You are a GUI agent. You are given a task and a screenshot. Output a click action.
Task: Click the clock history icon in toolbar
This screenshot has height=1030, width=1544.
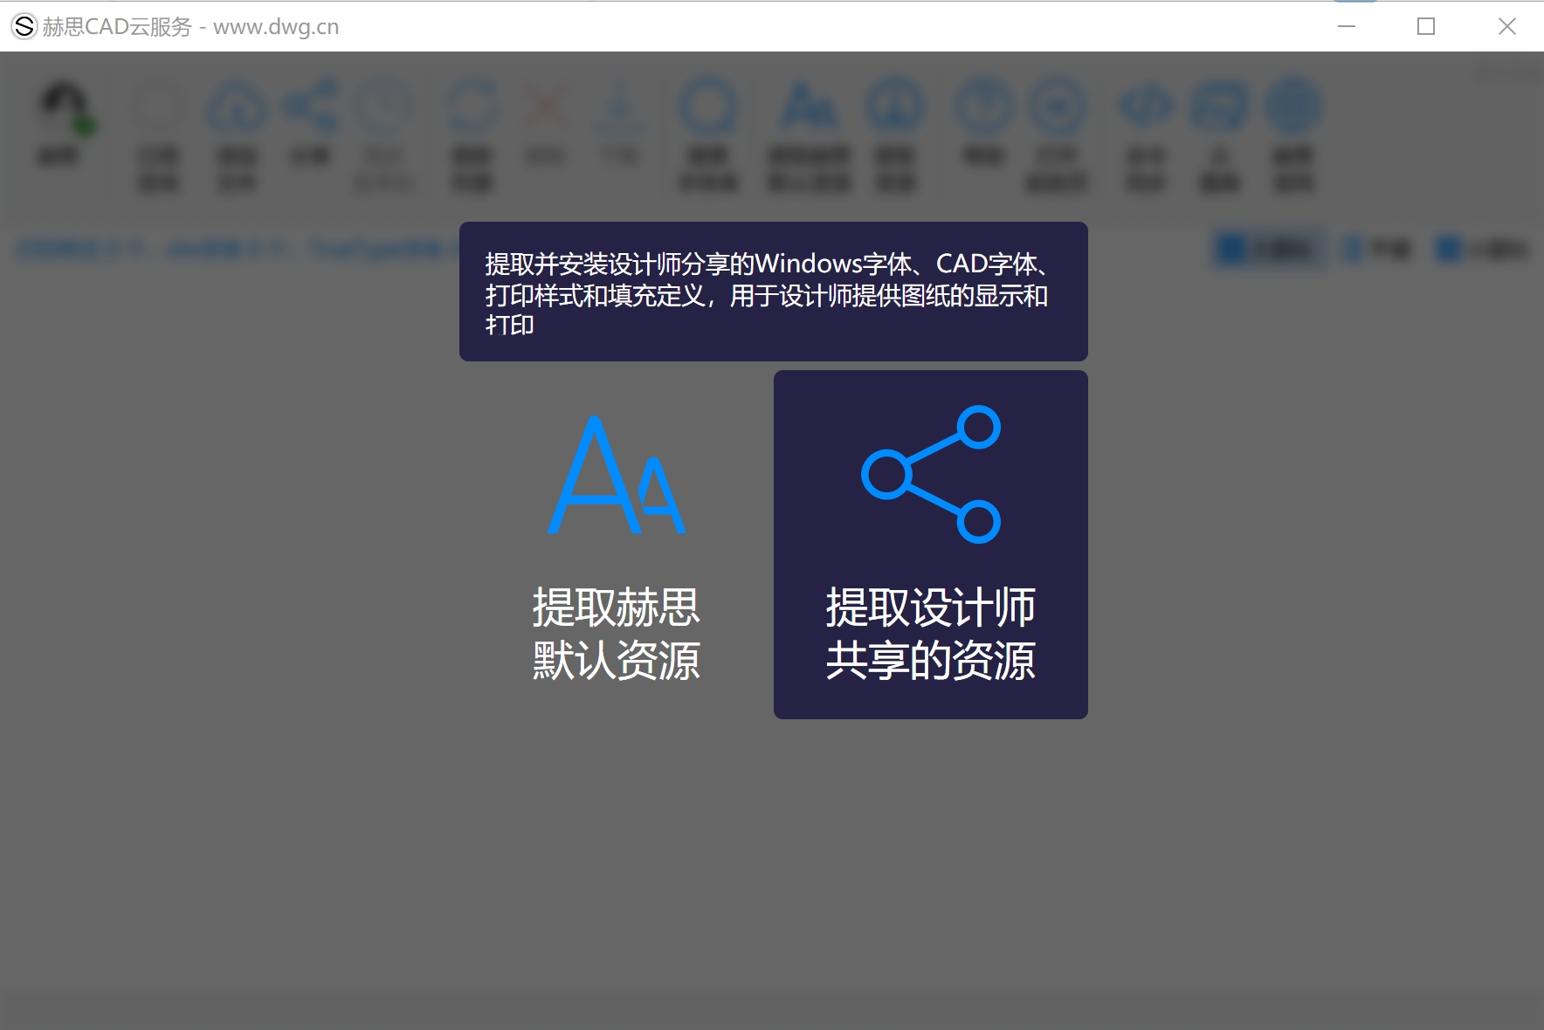384,106
